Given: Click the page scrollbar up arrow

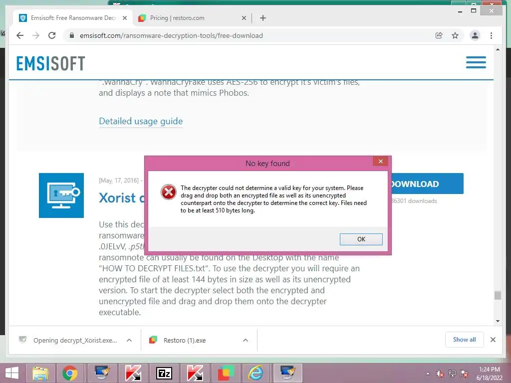Looking at the screenshot, I should 498,49.
